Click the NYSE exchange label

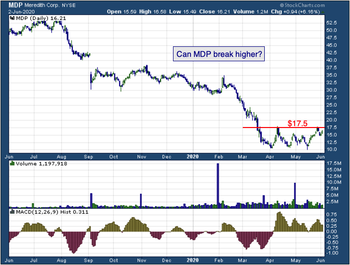(x=68, y=5)
